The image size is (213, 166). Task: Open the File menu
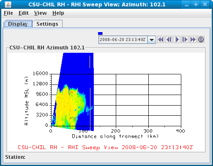tap(8, 13)
